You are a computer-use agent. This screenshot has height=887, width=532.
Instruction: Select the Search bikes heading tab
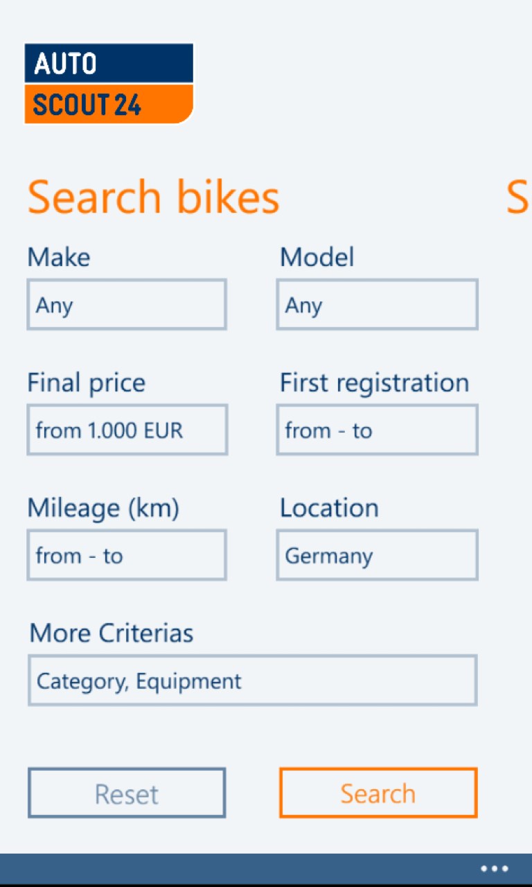click(153, 197)
